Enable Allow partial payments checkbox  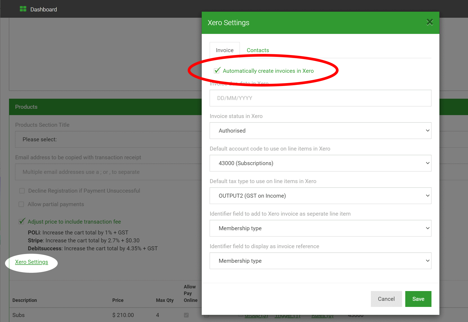21,204
